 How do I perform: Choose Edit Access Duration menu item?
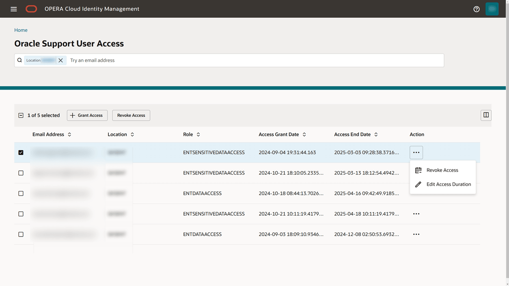(x=442, y=184)
